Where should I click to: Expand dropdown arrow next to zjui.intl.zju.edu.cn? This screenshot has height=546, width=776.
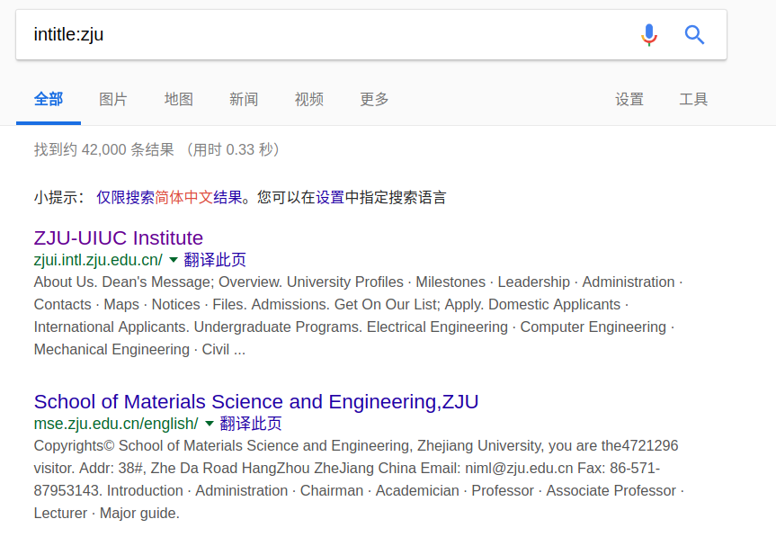pyautogui.click(x=174, y=259)
